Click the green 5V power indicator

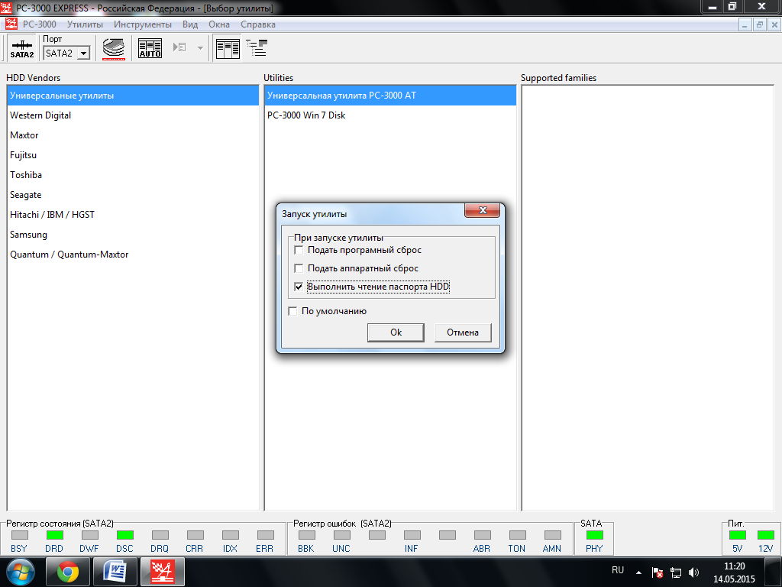pos(738,535)
